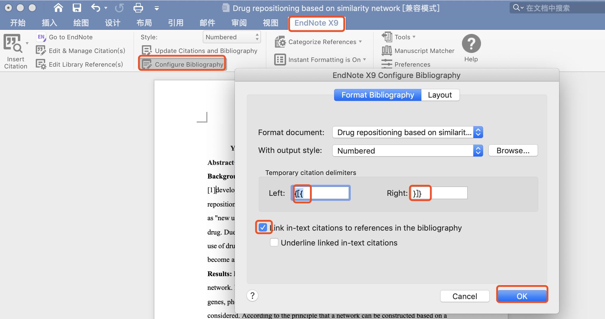Click the Undo arrow icon
The image size is (605, 319).
point(96,8)
